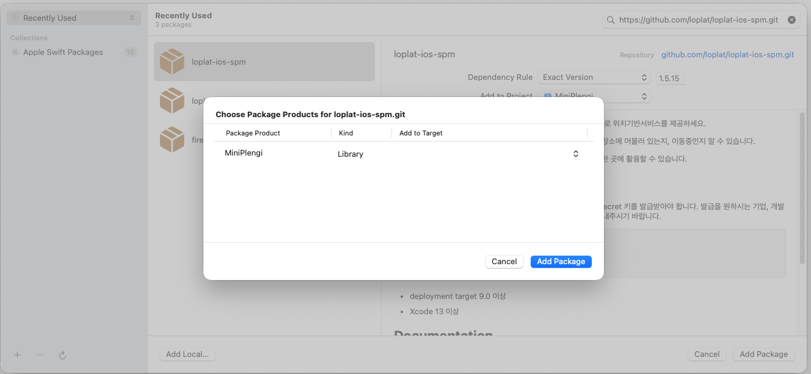811x374 pixels.
Task: Click the magnifying glass search icon
Action: click(x=610, y=20)
